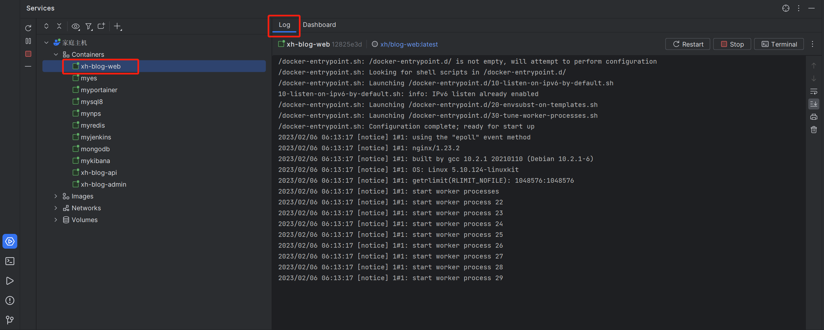Viewport: 824px width, 330px height.
Task: Open the Problems tool window icon
Action: [10, 300]
